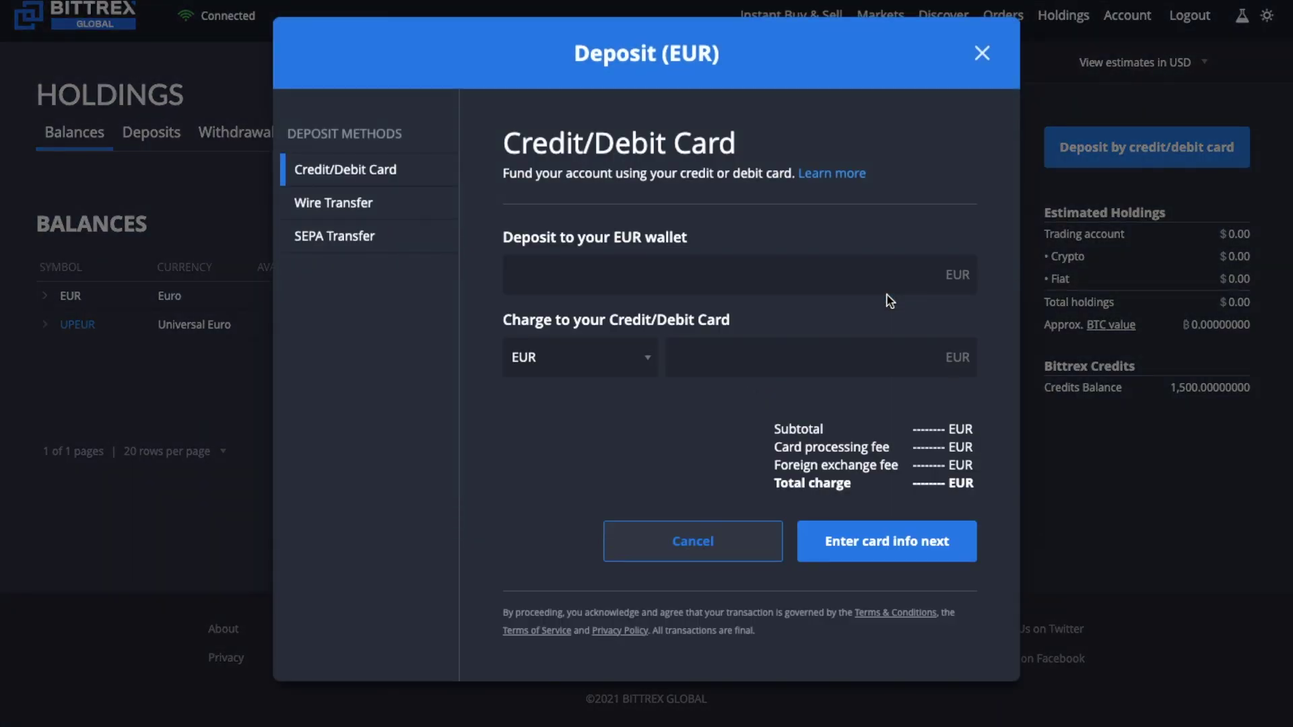
Task: Click the Deposits tab in Holdings
Action: pyautogui.click(x=151, y=131)
